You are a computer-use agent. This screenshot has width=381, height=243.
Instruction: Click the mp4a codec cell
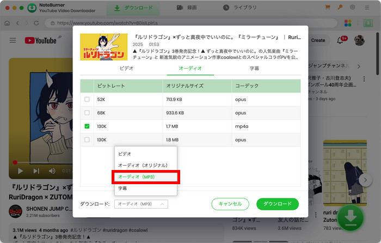tap(266, 126)
